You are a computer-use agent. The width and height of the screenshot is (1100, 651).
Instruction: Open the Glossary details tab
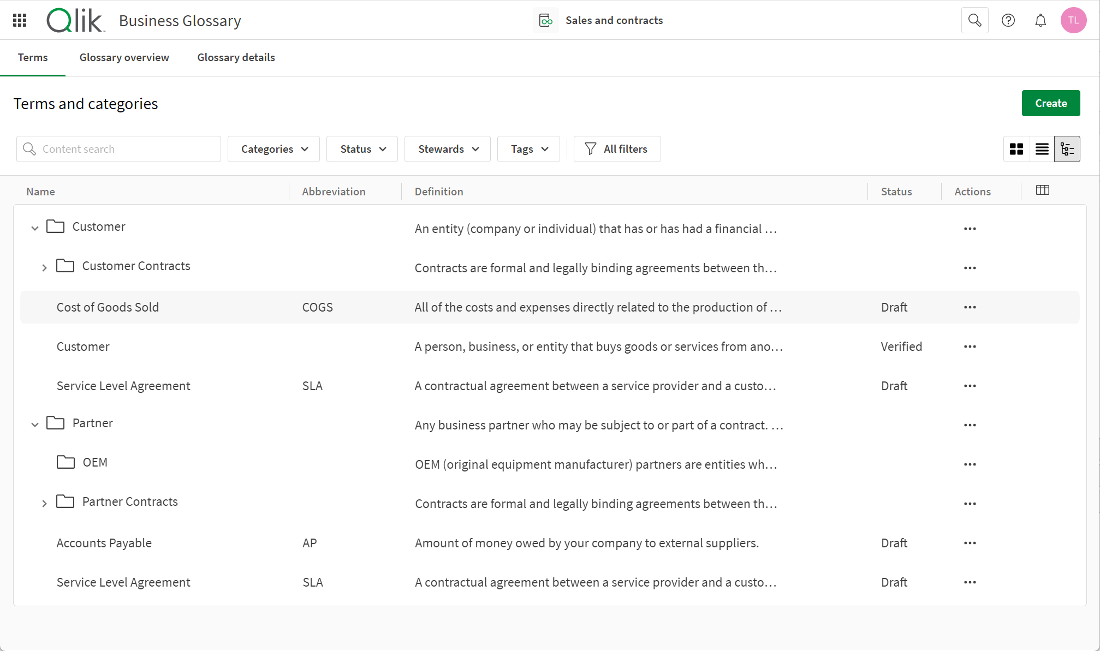pyautogui.click(x=236, y=57)
